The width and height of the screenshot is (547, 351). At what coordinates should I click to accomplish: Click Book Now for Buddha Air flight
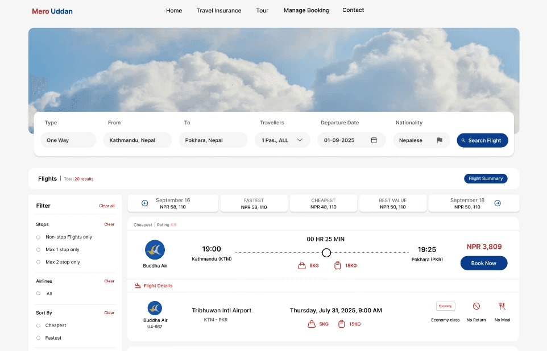coord(484,263)
